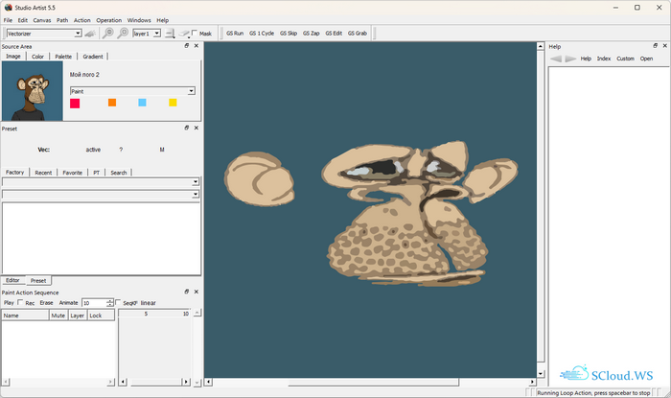Click the Animate button

68,302
